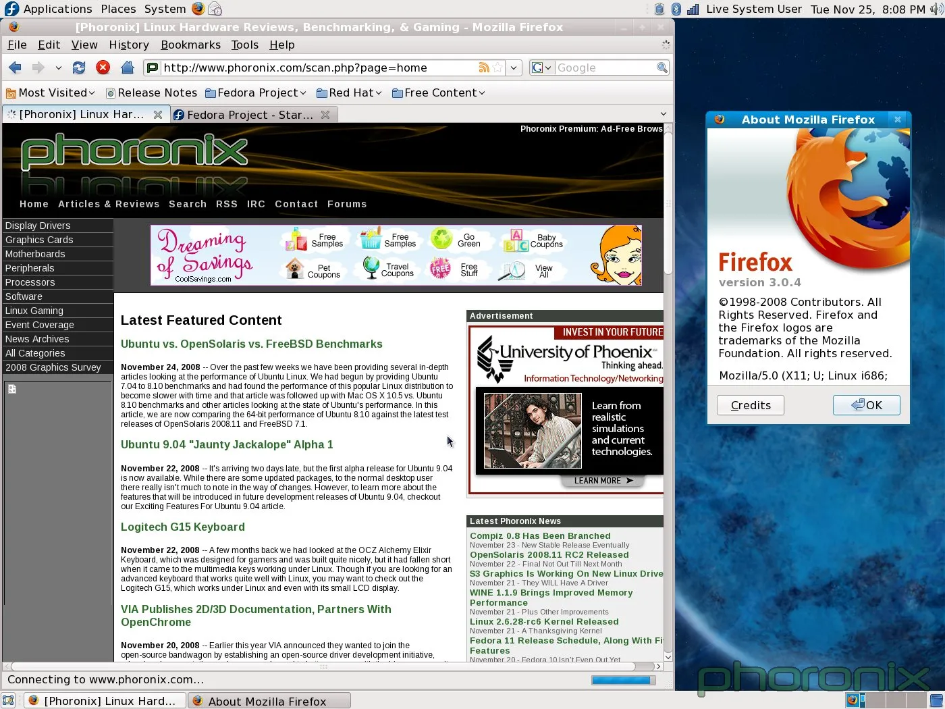Screen dimensions: 945x709
Task: Bookmark this page with the star icon
Action: tap(497, 68)
